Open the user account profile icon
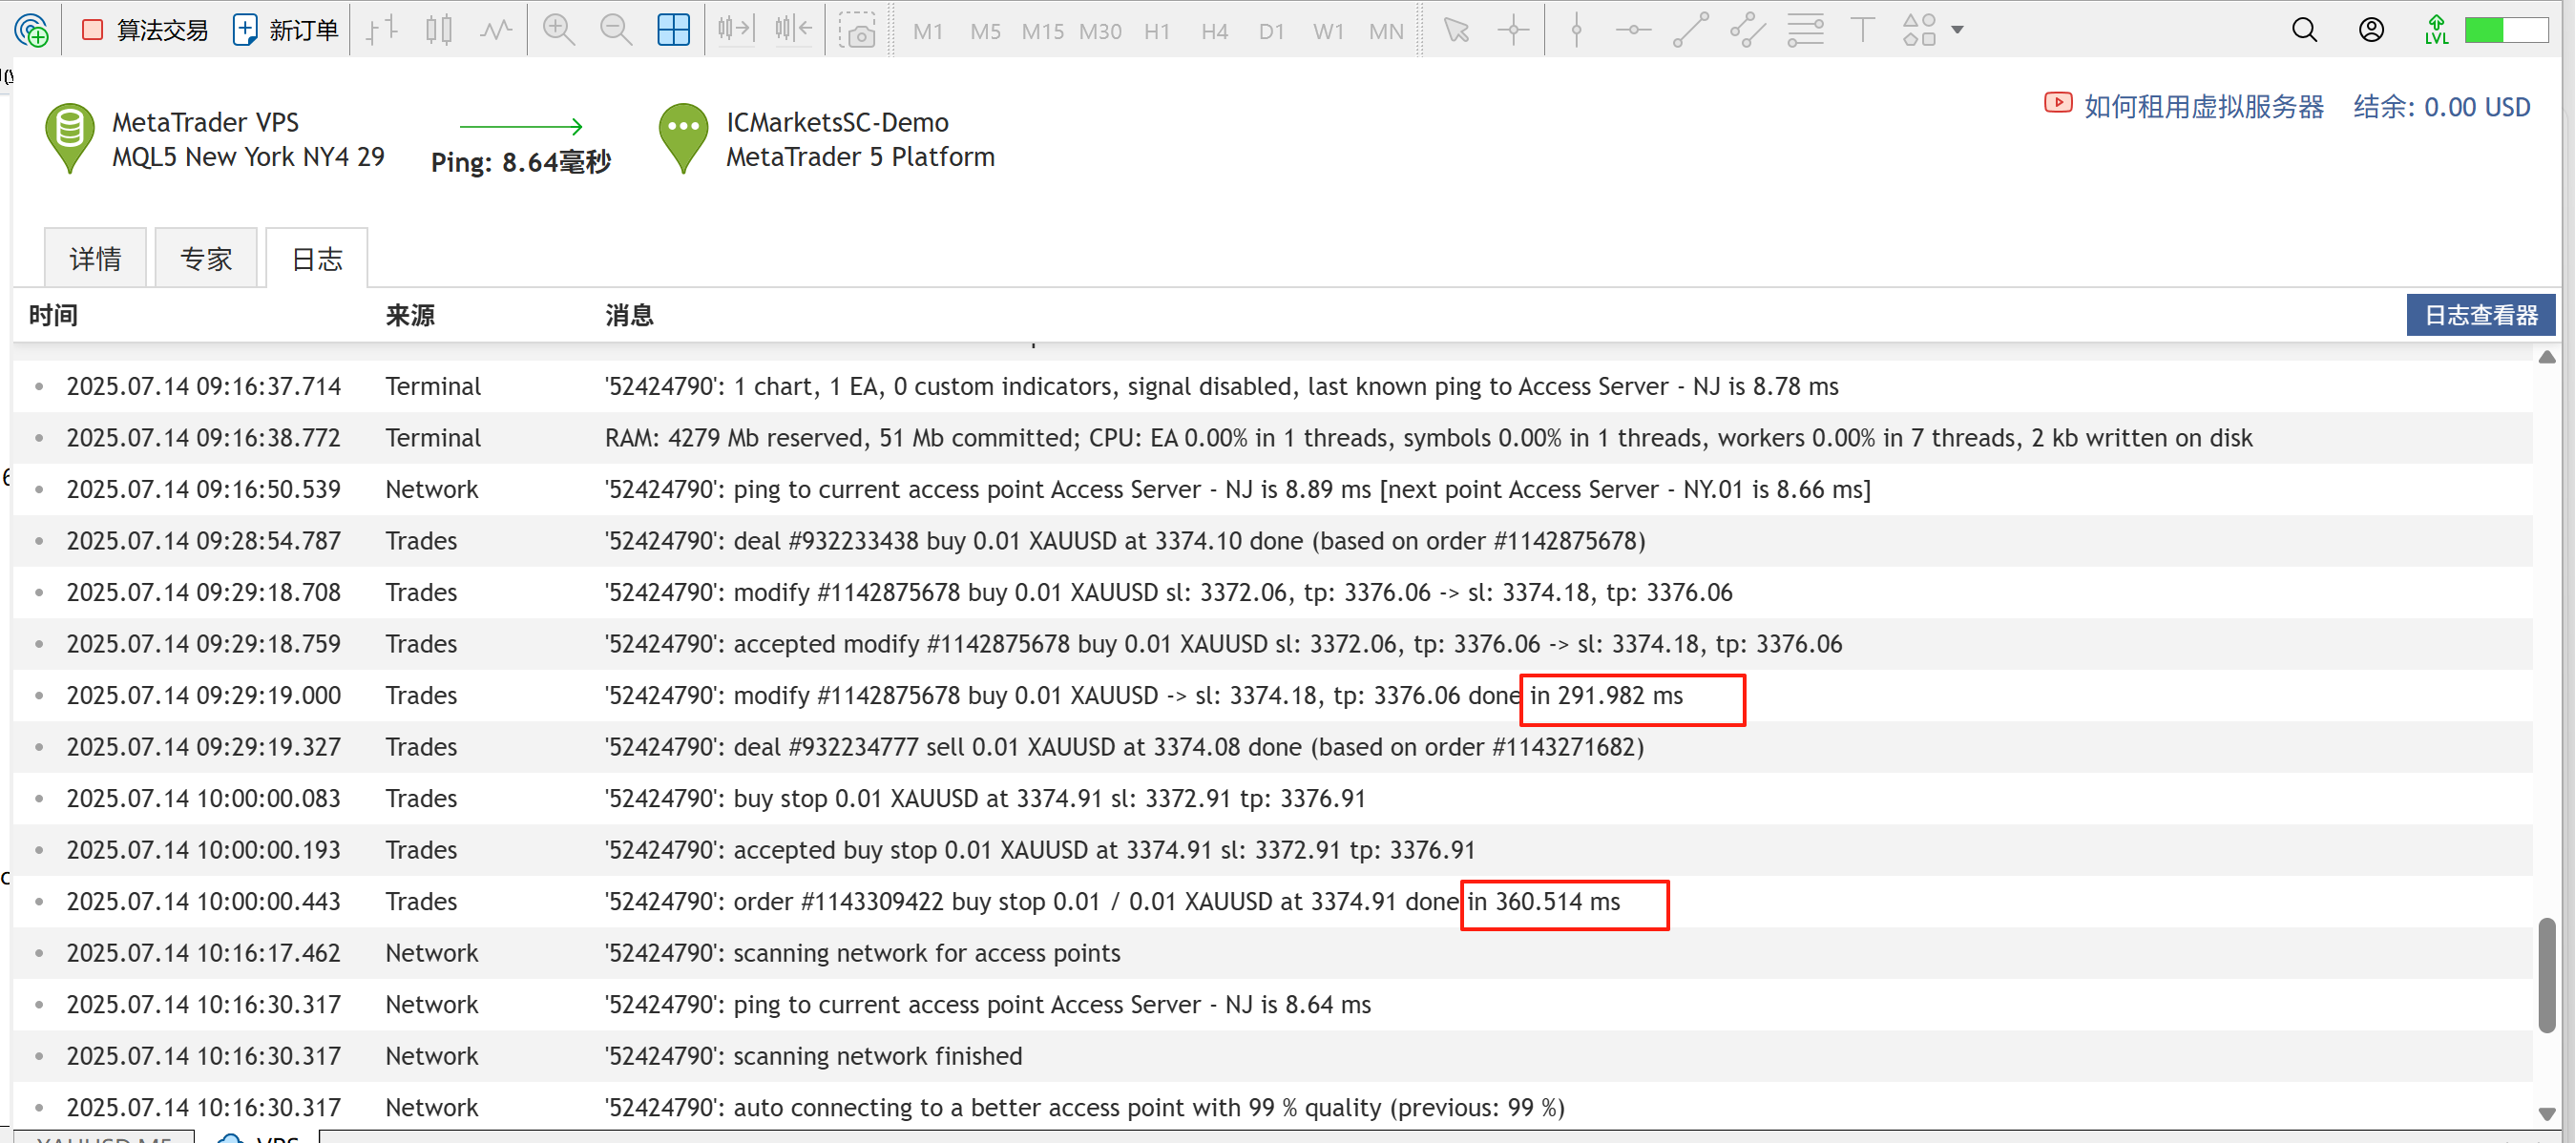The width and height of the screenshot is (2575, 1143). pyautogui.click(x=2371, y=30)
